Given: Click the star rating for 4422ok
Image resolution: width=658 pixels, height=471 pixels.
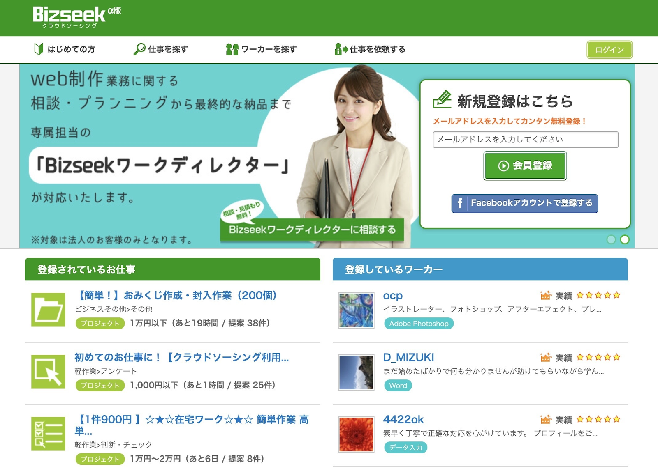Looking at the screenshot, I should 598,419.
